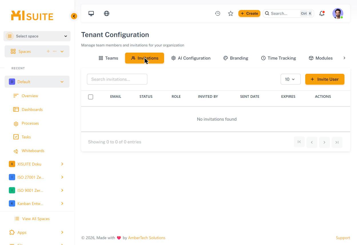Focus the global Search box
Image resolution: width=357 pixels, height=245 pixels.
click(x=288, y=13)
